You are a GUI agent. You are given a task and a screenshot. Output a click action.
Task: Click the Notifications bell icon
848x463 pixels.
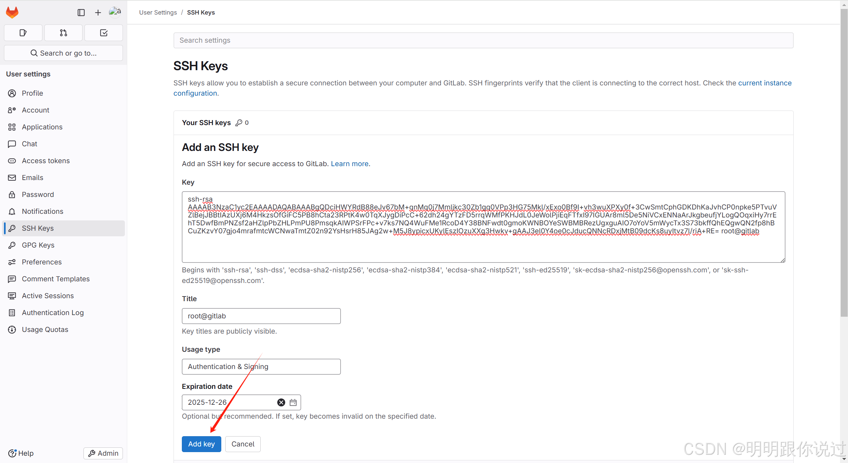point(12,211)
